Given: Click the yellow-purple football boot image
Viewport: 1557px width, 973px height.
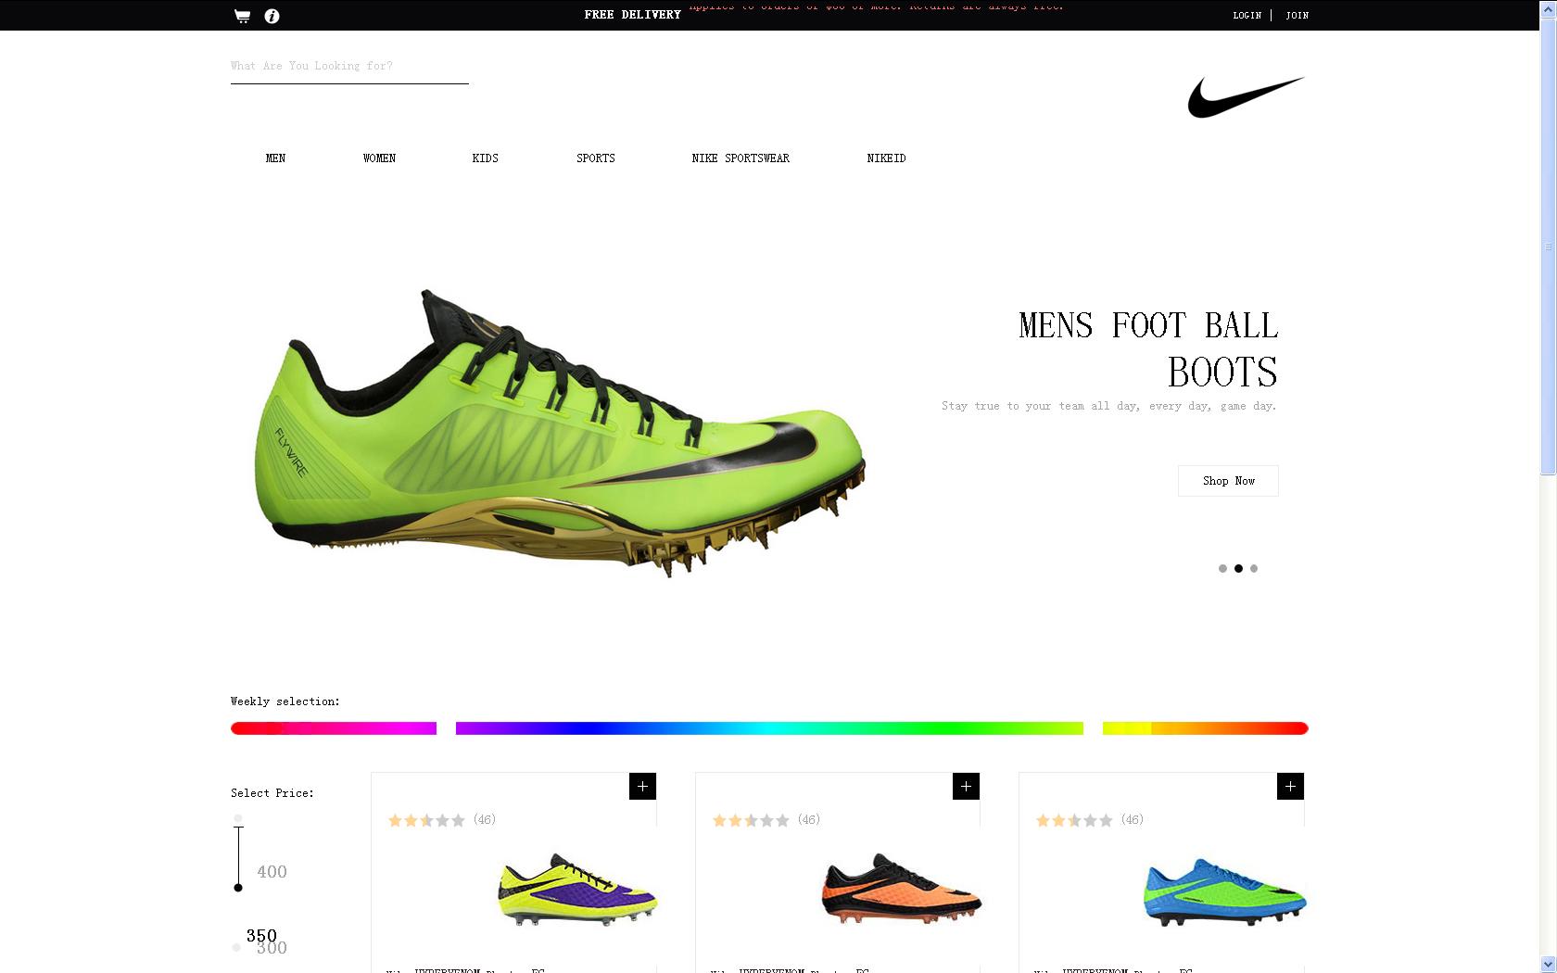Looking at the screenshot, I should 577,890.
